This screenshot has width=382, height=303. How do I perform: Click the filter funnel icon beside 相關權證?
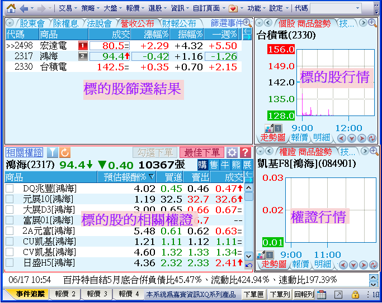click(x=52, y=152)
